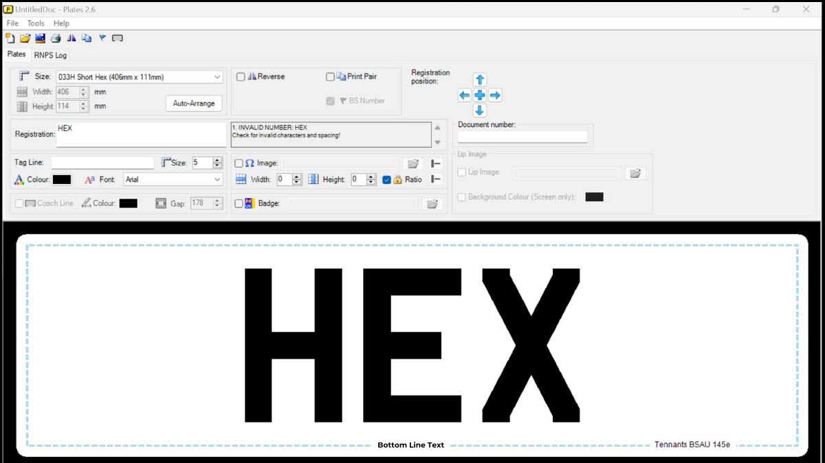Open the plate Size dropdown

tap(217, 77)
